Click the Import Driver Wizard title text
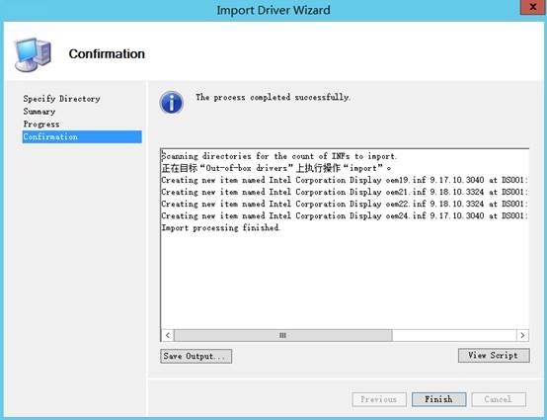The width and height of the screenshot is (547, 420). (x=273, y=10)
